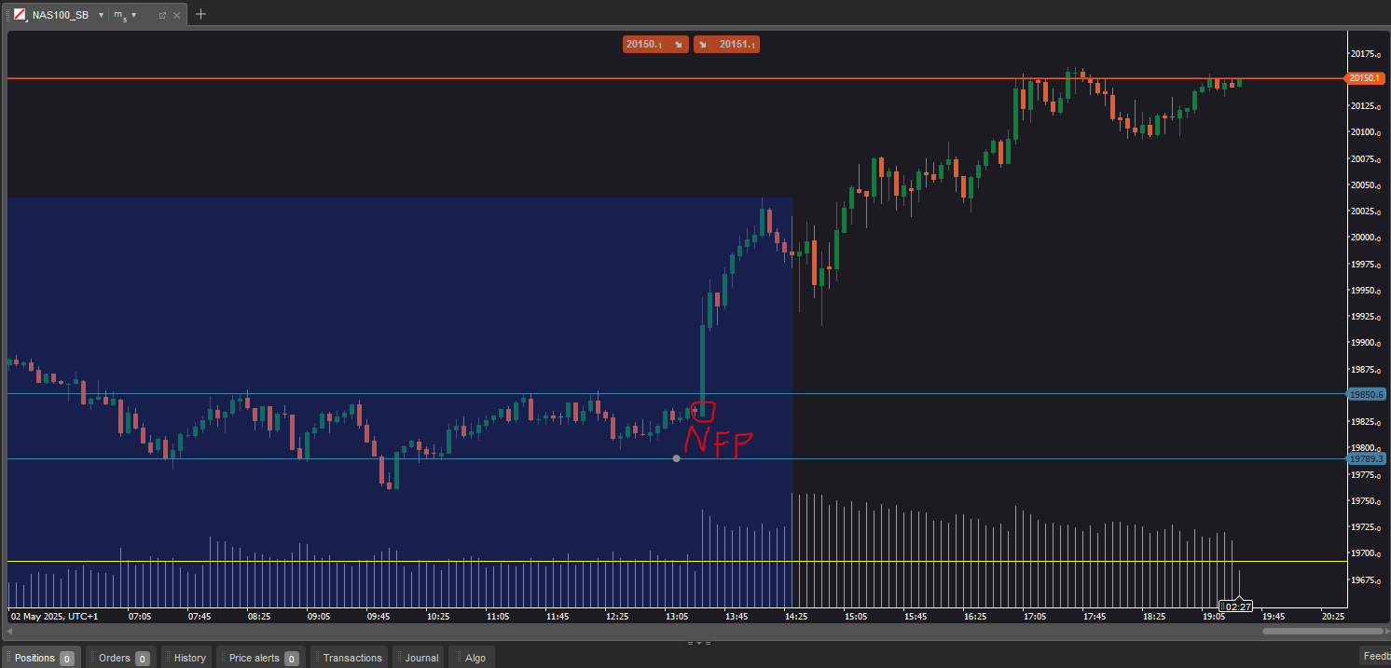
Task: Click the buy button at 20151.1
Action: 726,44
